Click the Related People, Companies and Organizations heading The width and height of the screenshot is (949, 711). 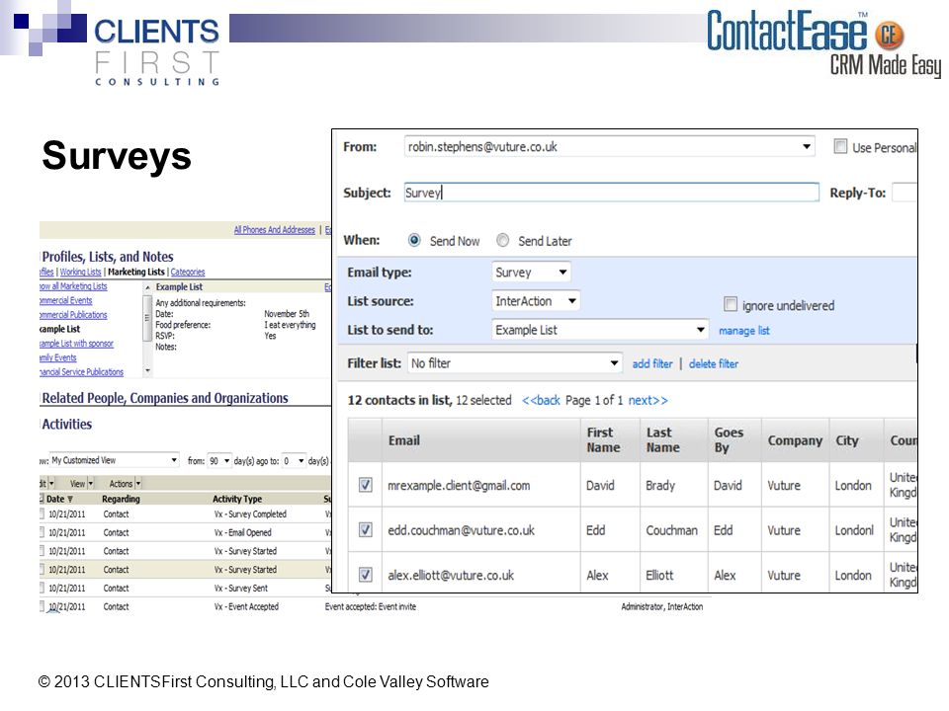(x=165, y=398)
